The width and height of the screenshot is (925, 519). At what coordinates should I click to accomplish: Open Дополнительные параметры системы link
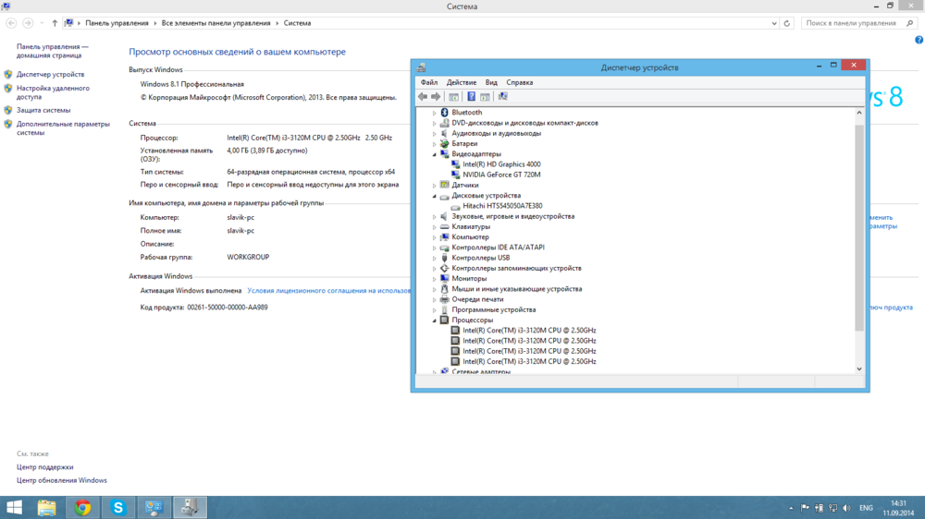pyautogui.click(x=63, y=128)
